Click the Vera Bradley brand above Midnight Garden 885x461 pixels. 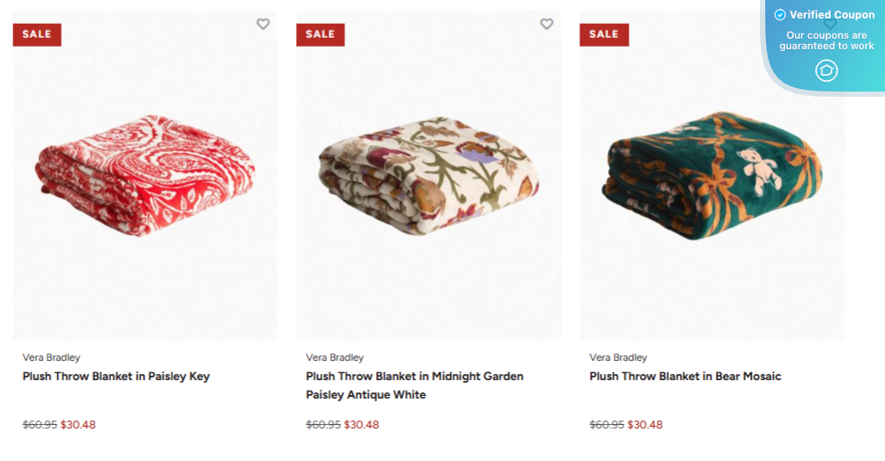pos(335,358)
